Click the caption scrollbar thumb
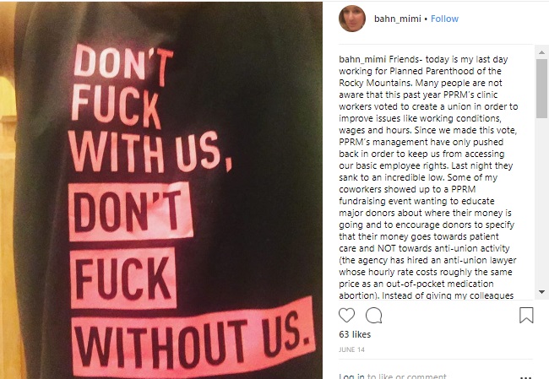 click(541, 89)
